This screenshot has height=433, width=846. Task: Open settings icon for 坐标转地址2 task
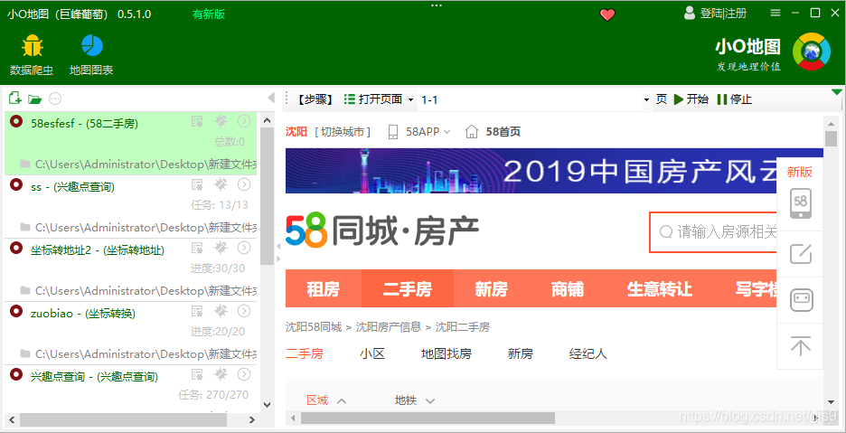point(197,249)
